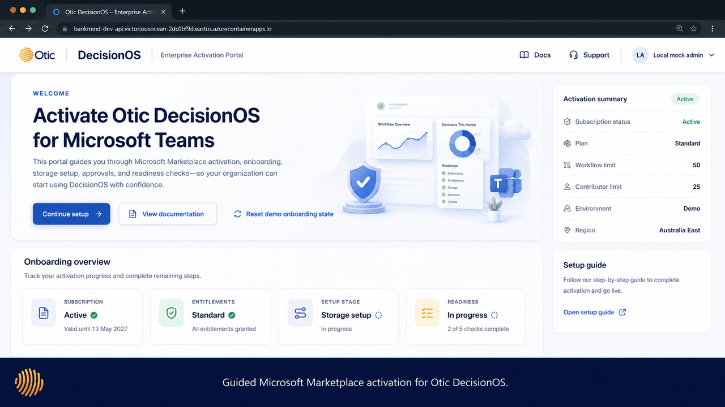Click the Support headset icon
Screen dimensions: 725x407
573,55
